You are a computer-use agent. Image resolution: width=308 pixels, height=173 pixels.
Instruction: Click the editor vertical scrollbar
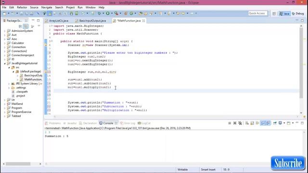(301, 63)
